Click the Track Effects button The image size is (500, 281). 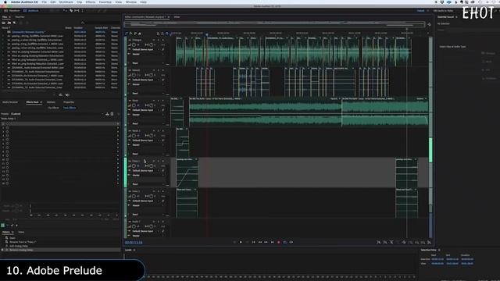point(70,108)
